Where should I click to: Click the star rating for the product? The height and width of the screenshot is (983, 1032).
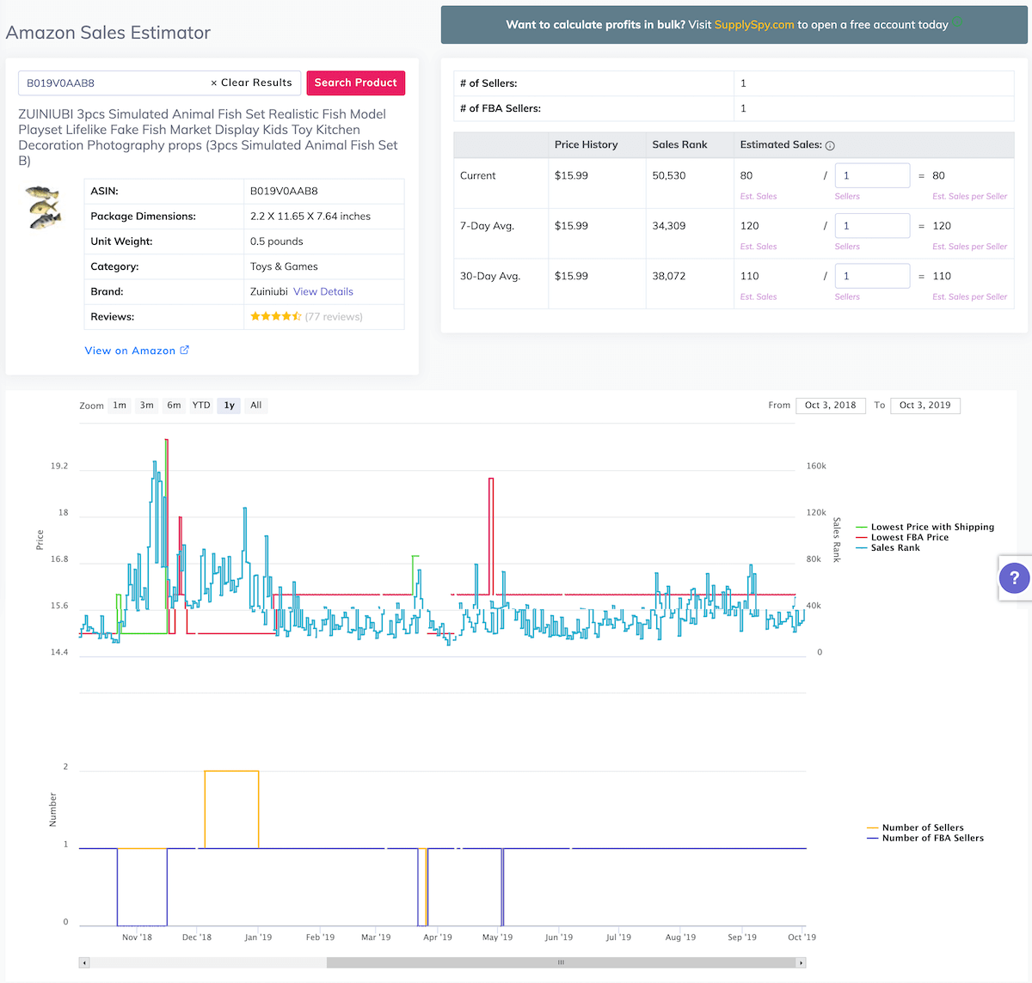(276, 316)
